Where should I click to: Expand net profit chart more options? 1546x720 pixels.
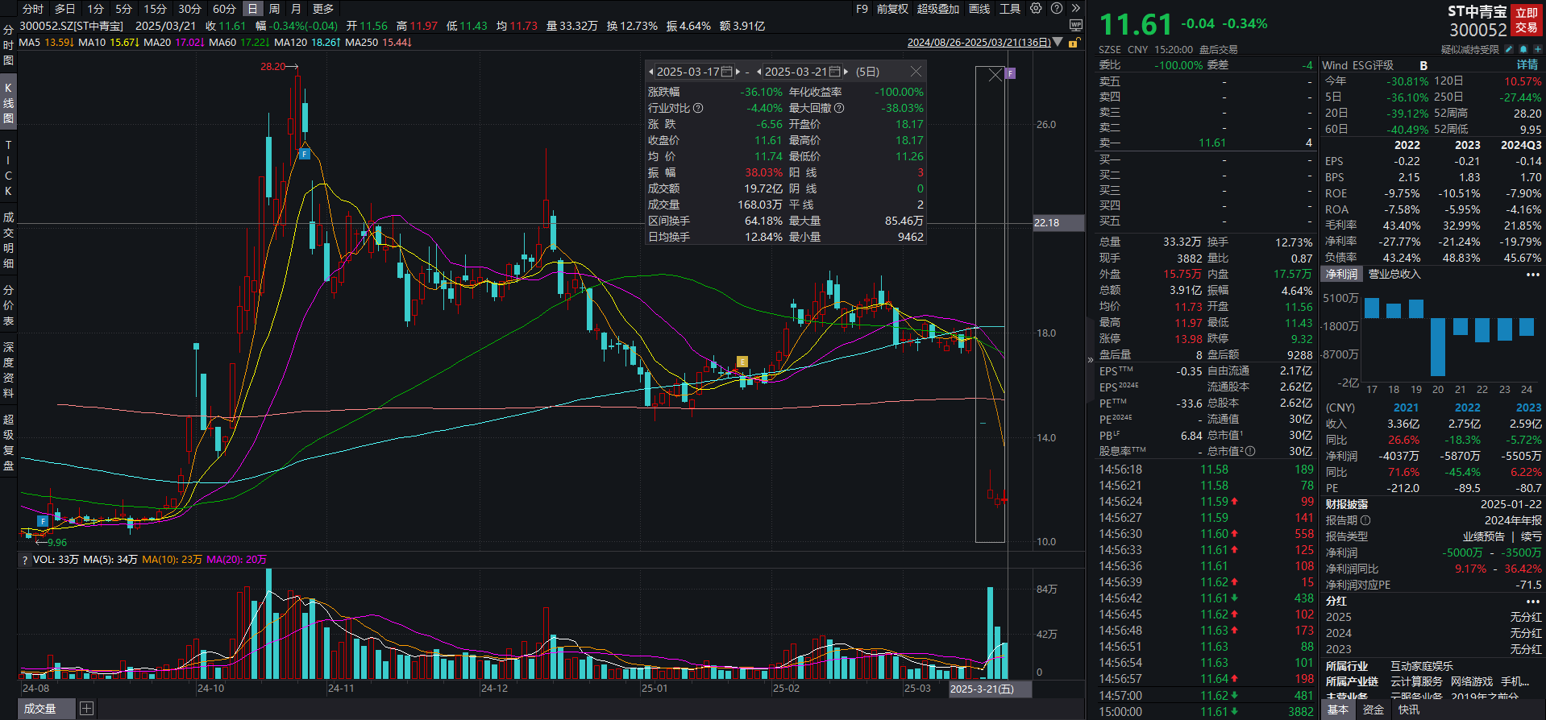1532,275
